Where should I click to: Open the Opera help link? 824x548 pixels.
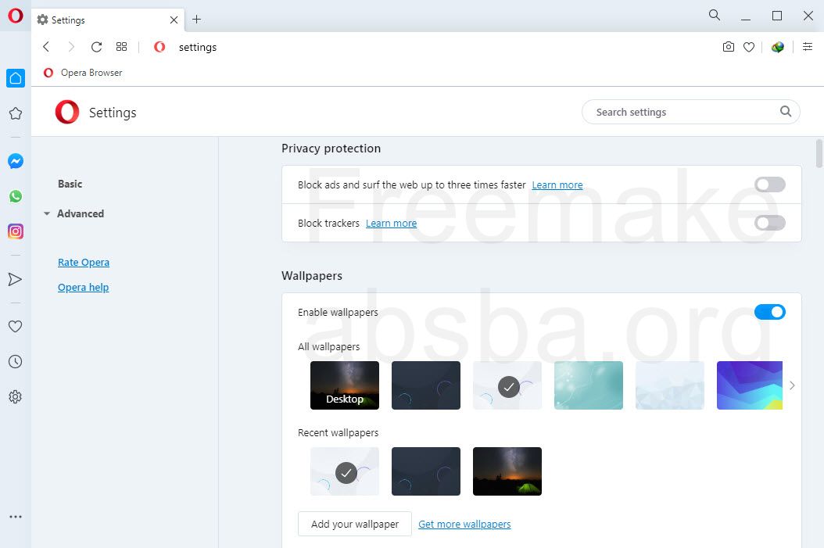pyautogui.click(x=83, y=288)
